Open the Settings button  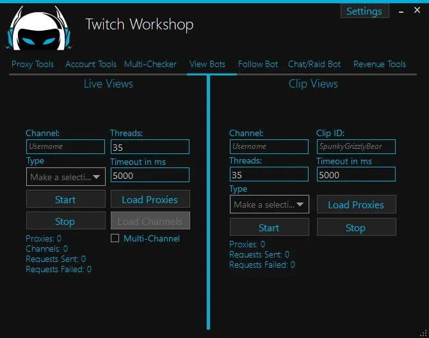(365, 12)
